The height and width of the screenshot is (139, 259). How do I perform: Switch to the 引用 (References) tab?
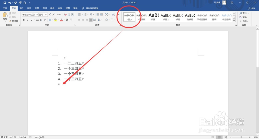point(45,8)
